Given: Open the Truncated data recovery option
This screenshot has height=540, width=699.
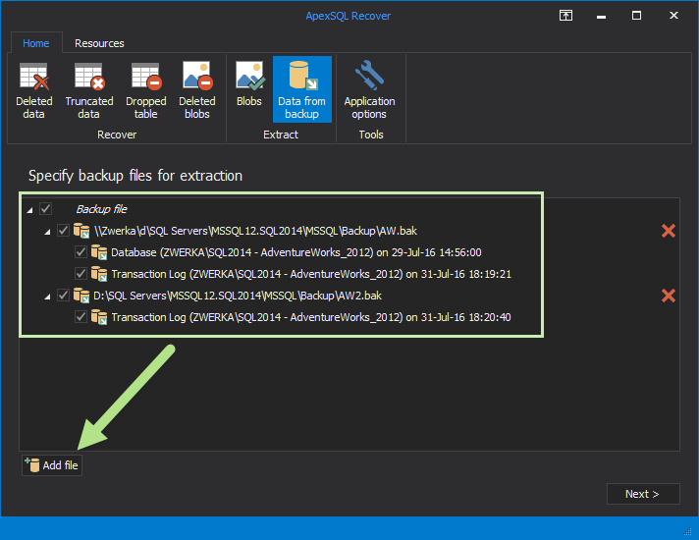Looking at the screenshot, I should (x=89, y=90).
